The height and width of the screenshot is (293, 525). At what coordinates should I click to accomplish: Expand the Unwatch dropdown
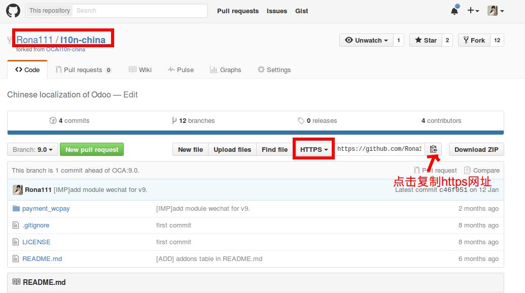pos(366,40)
